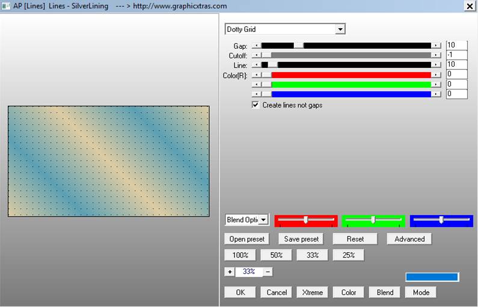Expand the Blend Options dropdown

pyautogui.click(x=263, y=220)
